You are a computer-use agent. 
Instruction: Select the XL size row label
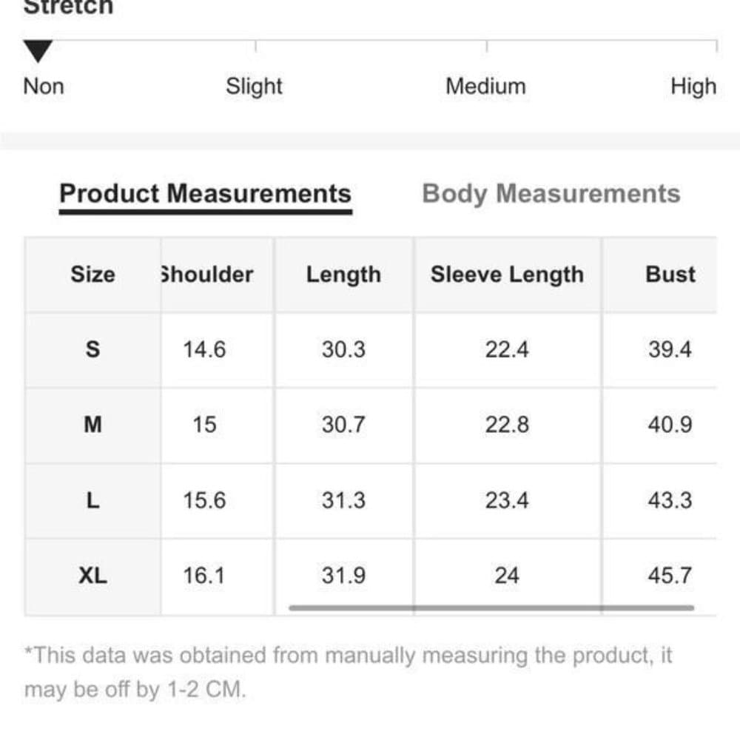pos(92,576)
